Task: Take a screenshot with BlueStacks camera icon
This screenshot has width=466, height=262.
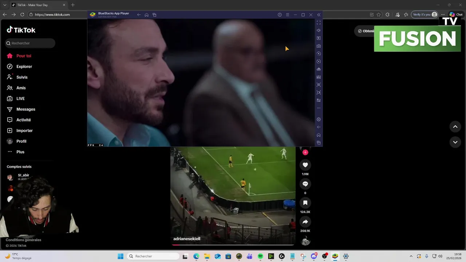Action: click(319, 85)
